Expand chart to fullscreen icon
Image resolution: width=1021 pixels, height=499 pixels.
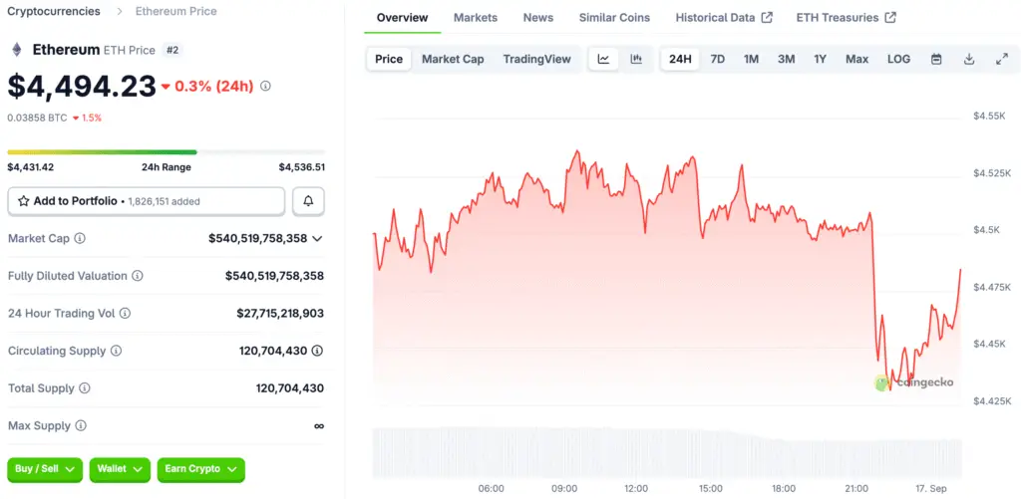tap(1002, 59)
